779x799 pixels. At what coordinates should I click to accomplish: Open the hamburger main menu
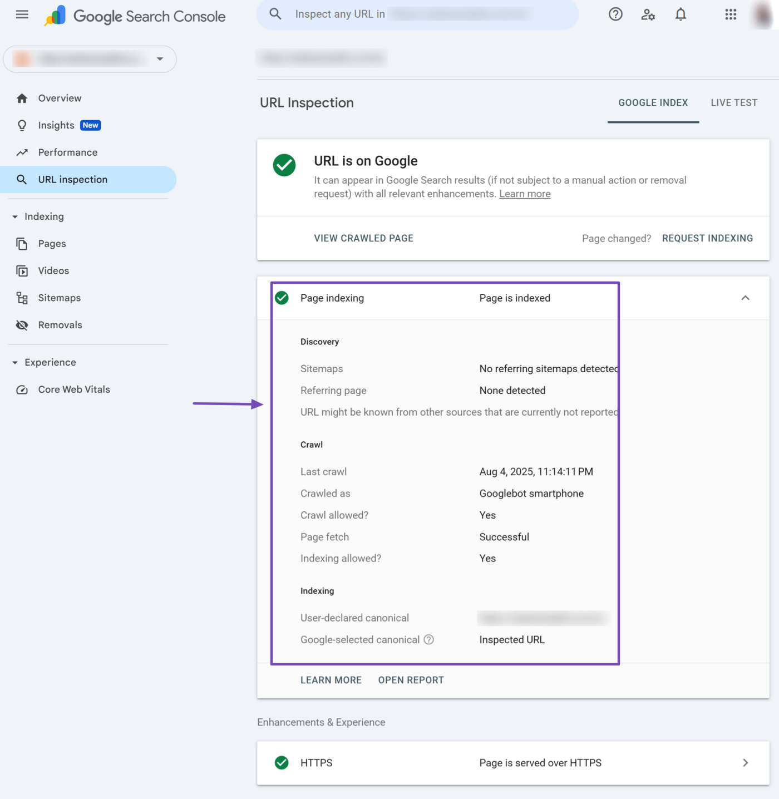22,14
